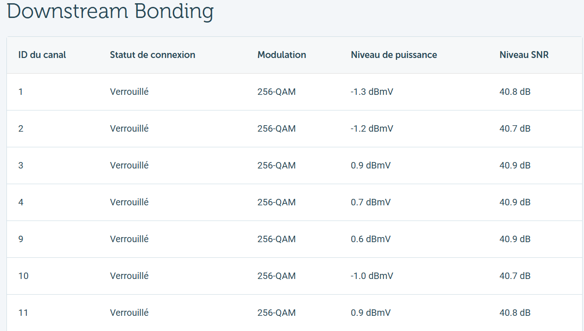Image resolution: width=584 pixels, height=331 pixels.
Task: Click the Statut de connexion column header
Action: [x=153, y=55]
